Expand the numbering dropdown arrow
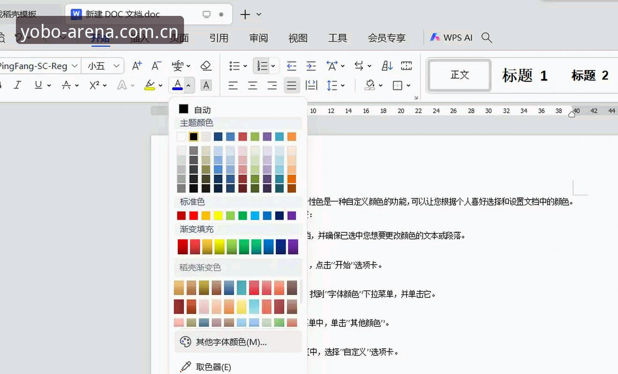 pyautogui.click(x=273, y=66)
